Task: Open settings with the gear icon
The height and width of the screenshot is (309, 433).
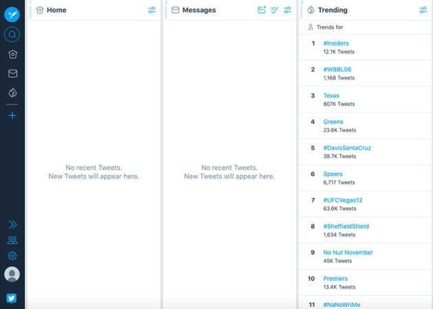Action: (12, 255)
